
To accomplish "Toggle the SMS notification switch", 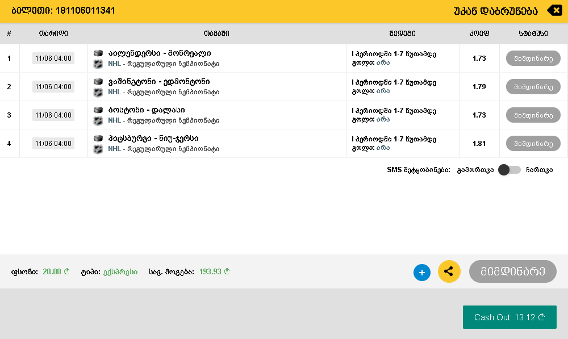I will pyautogui.click(x=509, y=170).
